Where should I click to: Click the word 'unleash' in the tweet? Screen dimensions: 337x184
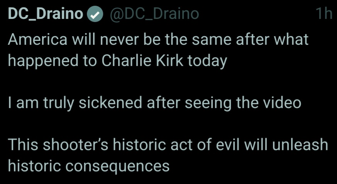click(x=300, y=145)
